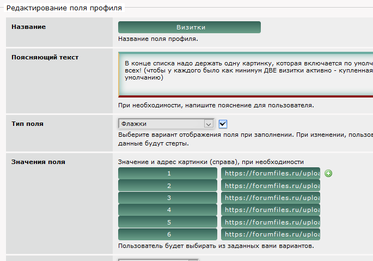Click the Тип поля row label

coord(27,124)
